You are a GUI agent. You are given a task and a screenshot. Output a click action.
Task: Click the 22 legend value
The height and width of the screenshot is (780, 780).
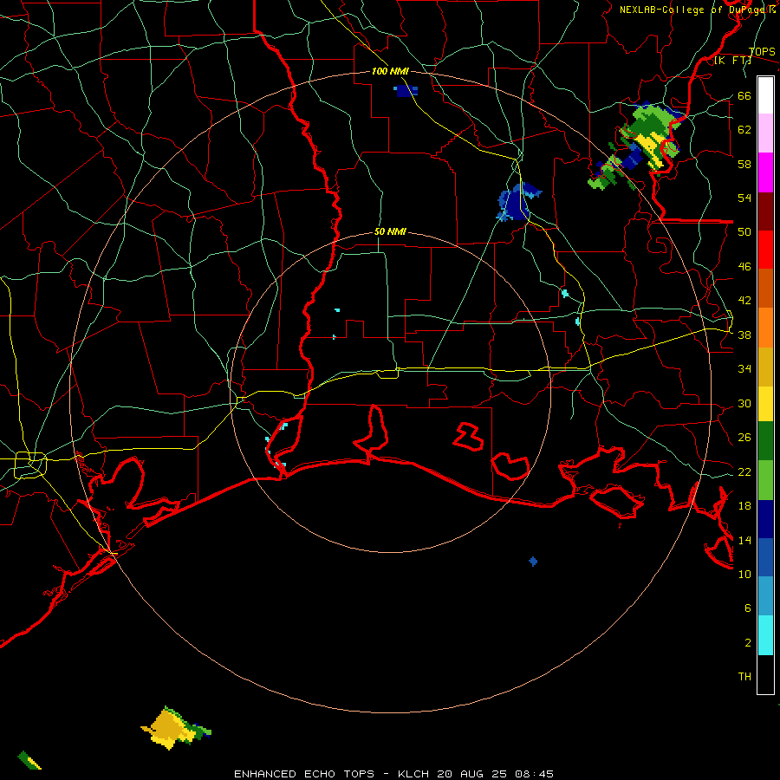click(744, 472)
